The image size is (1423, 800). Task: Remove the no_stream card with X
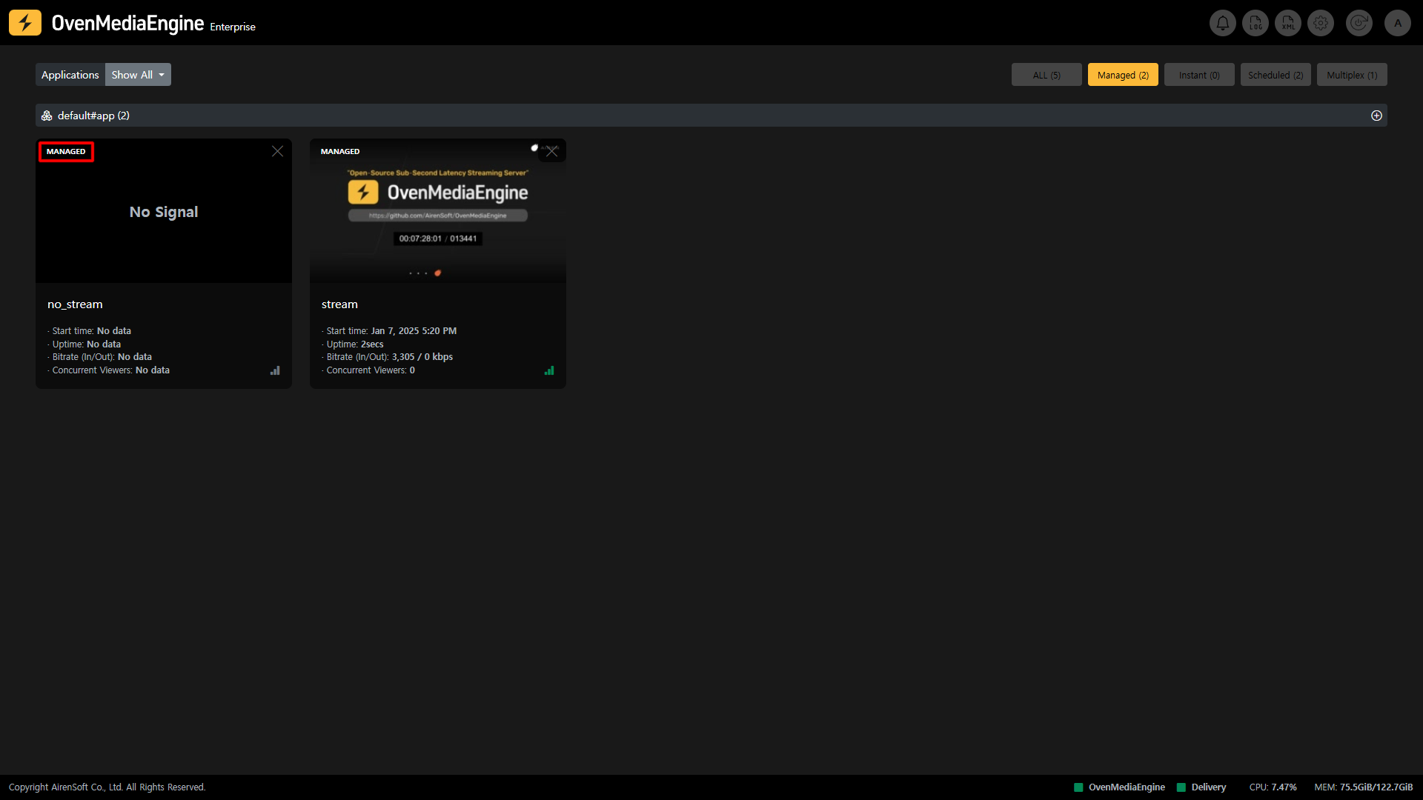click(x=277, y=151)
